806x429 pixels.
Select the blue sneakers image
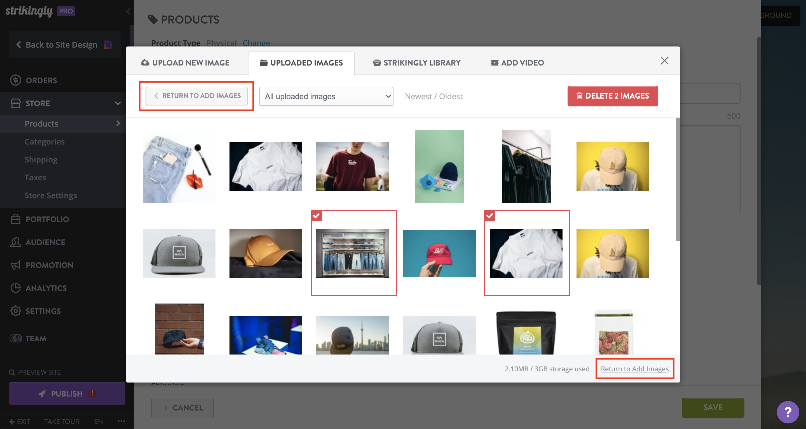[266, 335]
